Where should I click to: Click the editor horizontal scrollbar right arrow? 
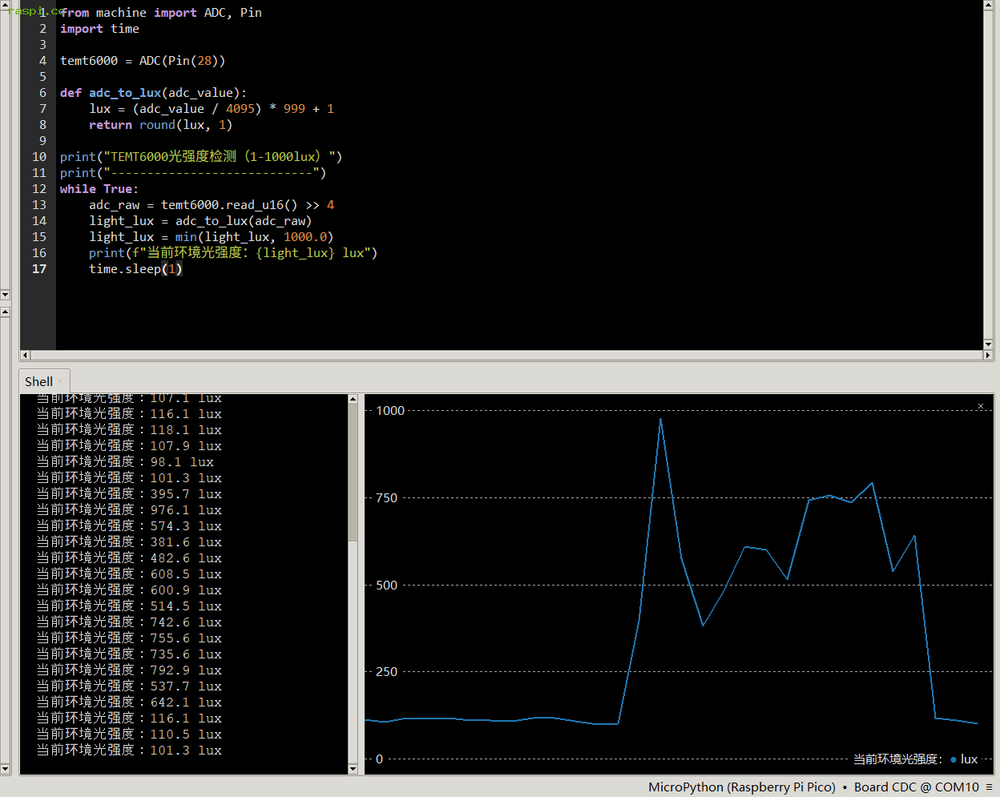click(x=987, y=355)
